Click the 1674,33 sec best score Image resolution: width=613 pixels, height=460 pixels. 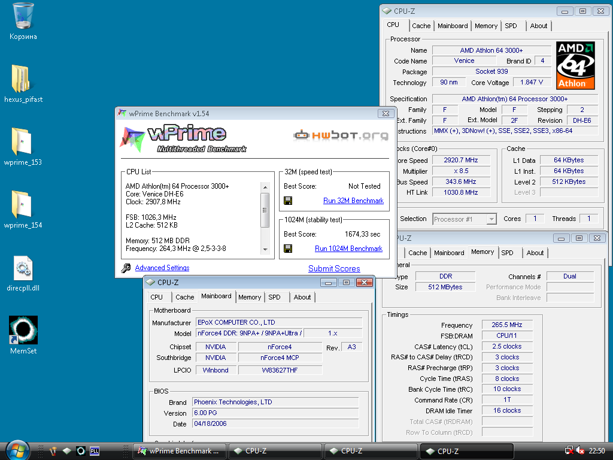click(362, 234)
